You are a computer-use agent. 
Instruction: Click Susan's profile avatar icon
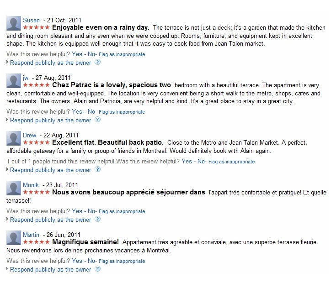14,23
